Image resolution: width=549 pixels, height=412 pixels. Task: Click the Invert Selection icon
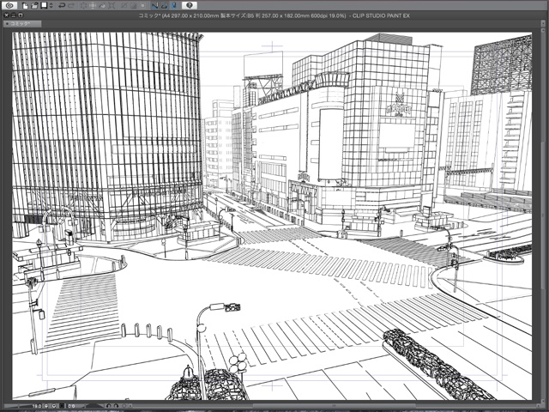[x=134, y=5]
